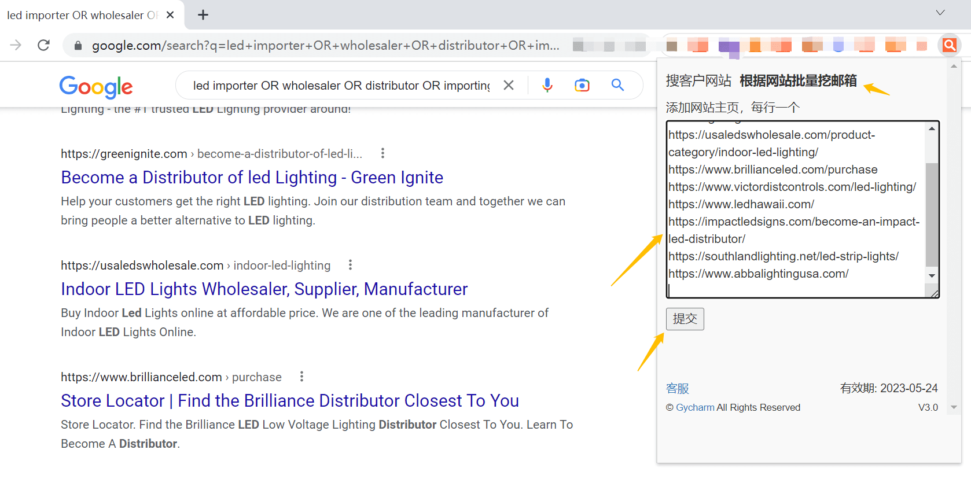
Task: Open options for usaledswholesale.com result
Action: click(x=350, y=265)
